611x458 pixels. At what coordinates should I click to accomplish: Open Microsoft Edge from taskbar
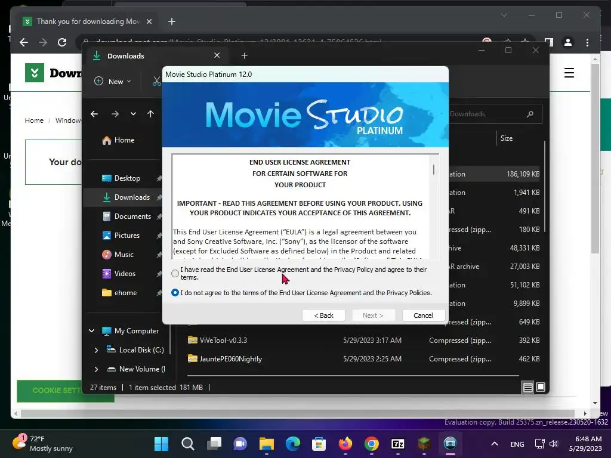tap(293, 444)
